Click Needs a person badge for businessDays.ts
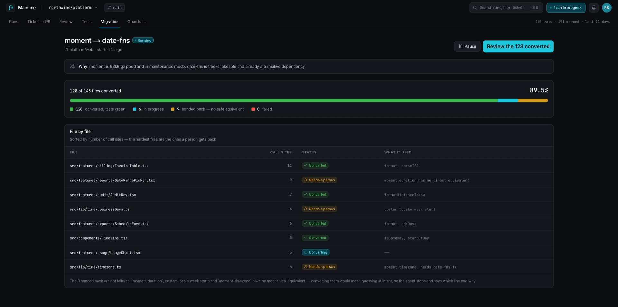 tap(319, 209)
